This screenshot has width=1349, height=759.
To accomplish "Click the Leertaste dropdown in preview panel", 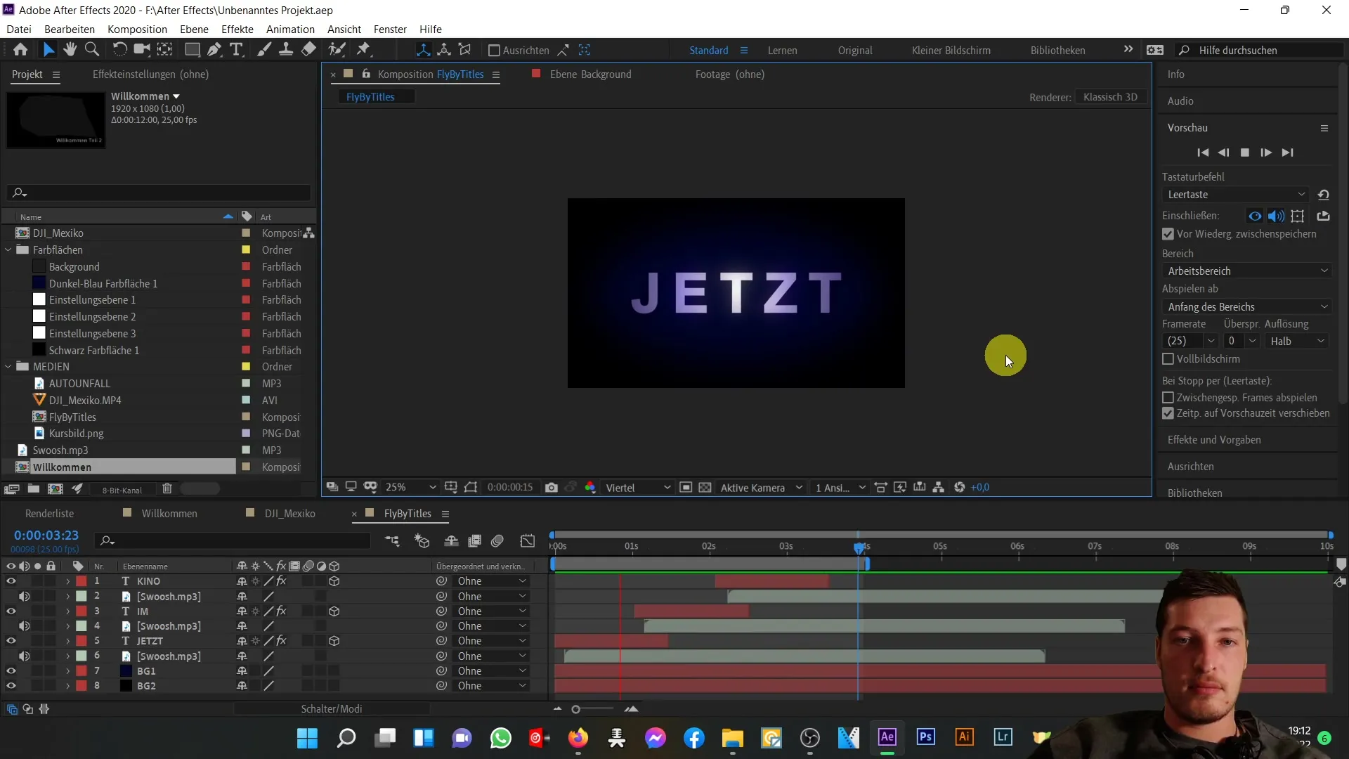I will (x=1237, y=194).
